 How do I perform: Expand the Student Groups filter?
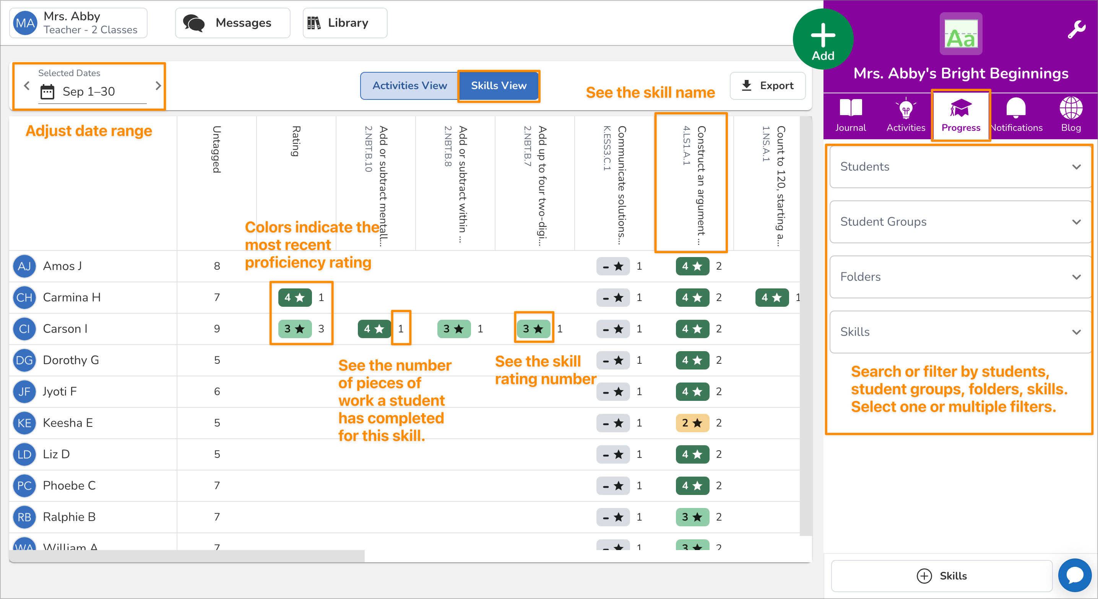point(960,222)
